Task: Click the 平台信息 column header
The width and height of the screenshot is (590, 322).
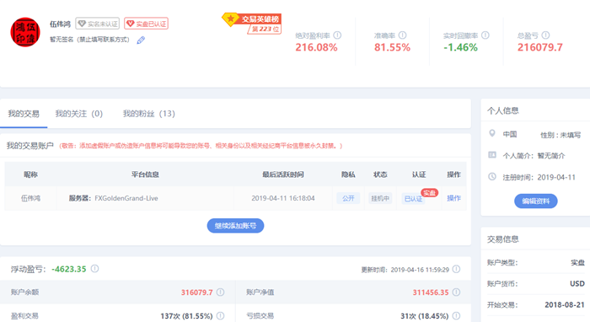Action: (145, 174)
